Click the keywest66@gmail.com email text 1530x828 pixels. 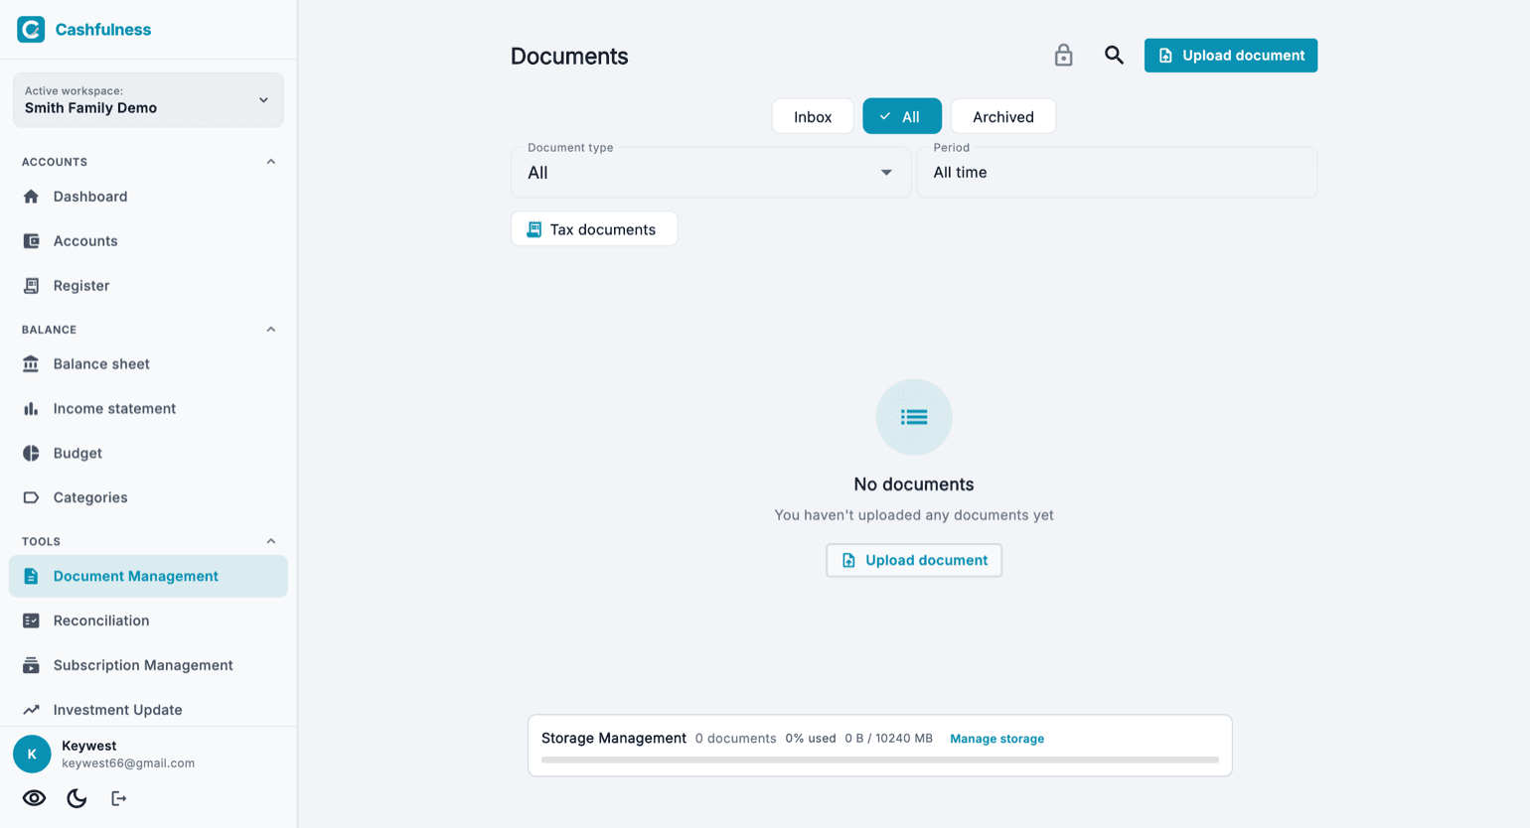(128, 763)
